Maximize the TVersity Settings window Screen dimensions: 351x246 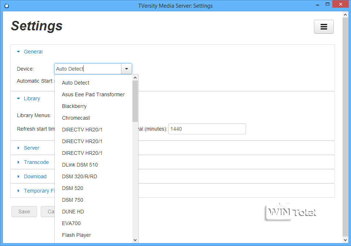328,4
